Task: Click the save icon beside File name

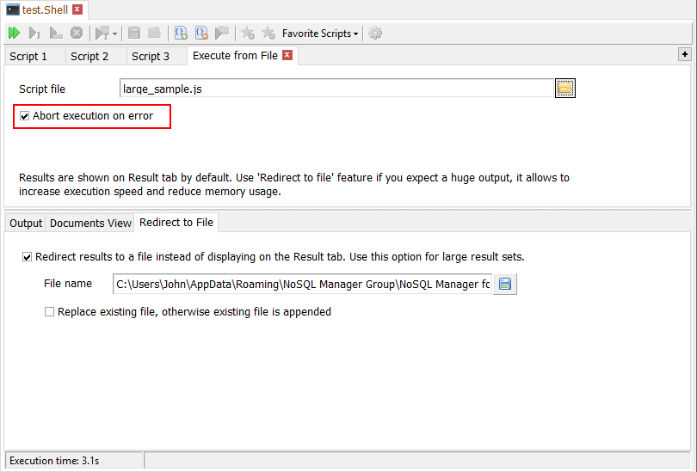Action: [506, 285]
